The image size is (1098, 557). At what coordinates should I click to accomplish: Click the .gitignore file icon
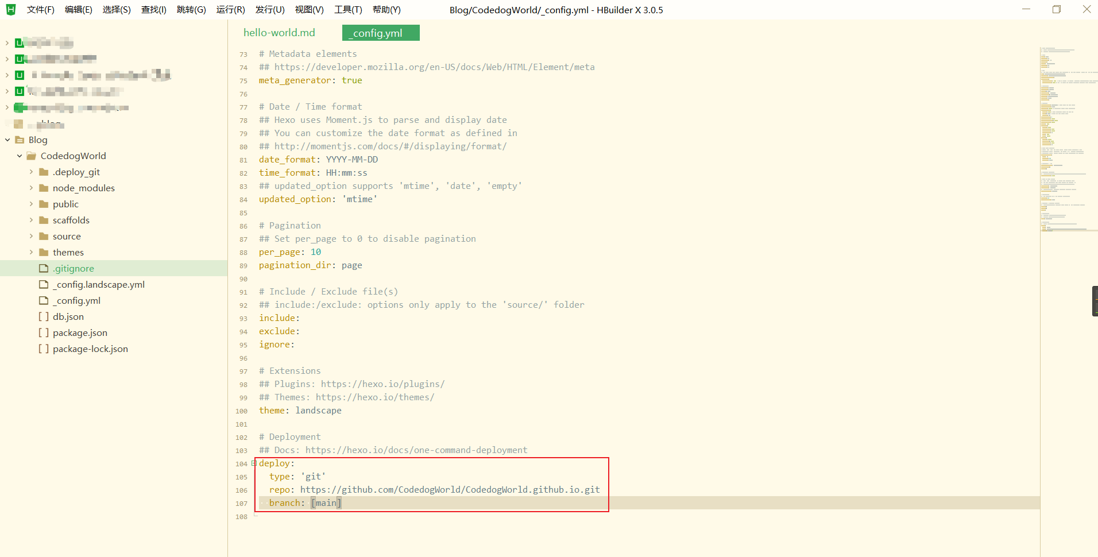(x=44, y=269)
